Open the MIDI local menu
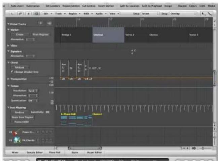Viewport: 218px width, 161px height. coord(88,13)
